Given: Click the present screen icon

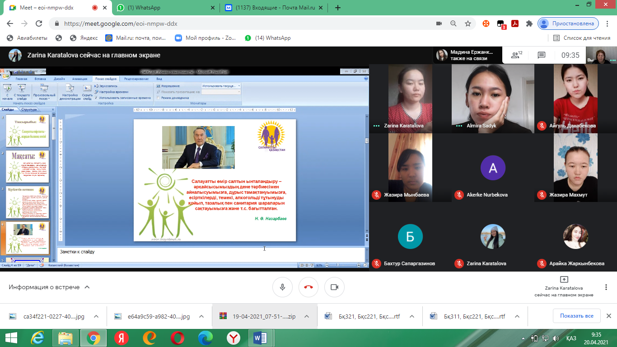Looking at the screenshot, I should (563, 279).
